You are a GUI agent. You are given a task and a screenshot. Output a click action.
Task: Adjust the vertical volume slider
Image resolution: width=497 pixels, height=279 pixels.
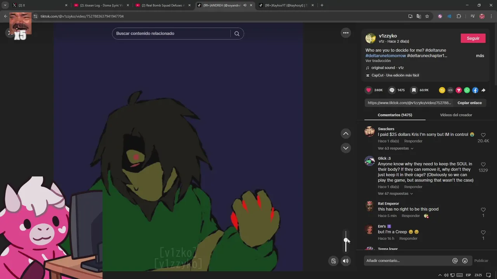pyautogui.click(x=346, y=241)
